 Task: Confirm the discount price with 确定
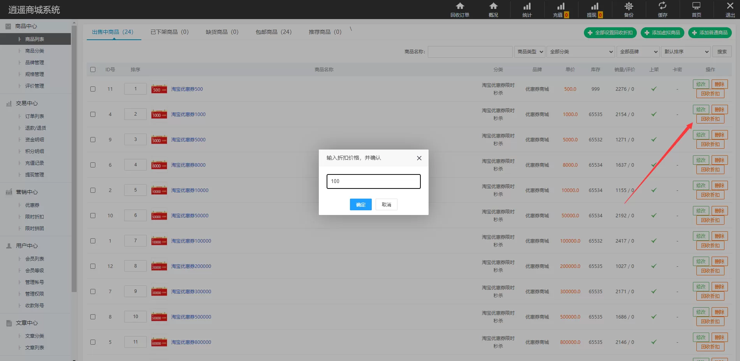[360, 204]
